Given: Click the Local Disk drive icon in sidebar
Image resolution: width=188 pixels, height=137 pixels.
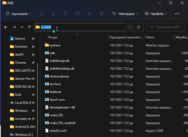Looking at the screenshot, I should tap(12, 103).
